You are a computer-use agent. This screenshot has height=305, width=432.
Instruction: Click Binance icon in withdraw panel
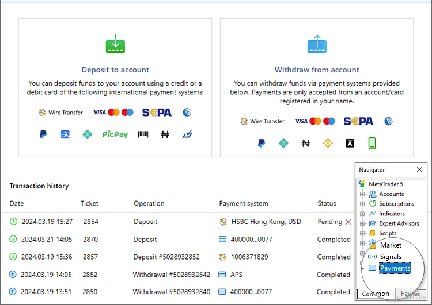click(328, 143)
